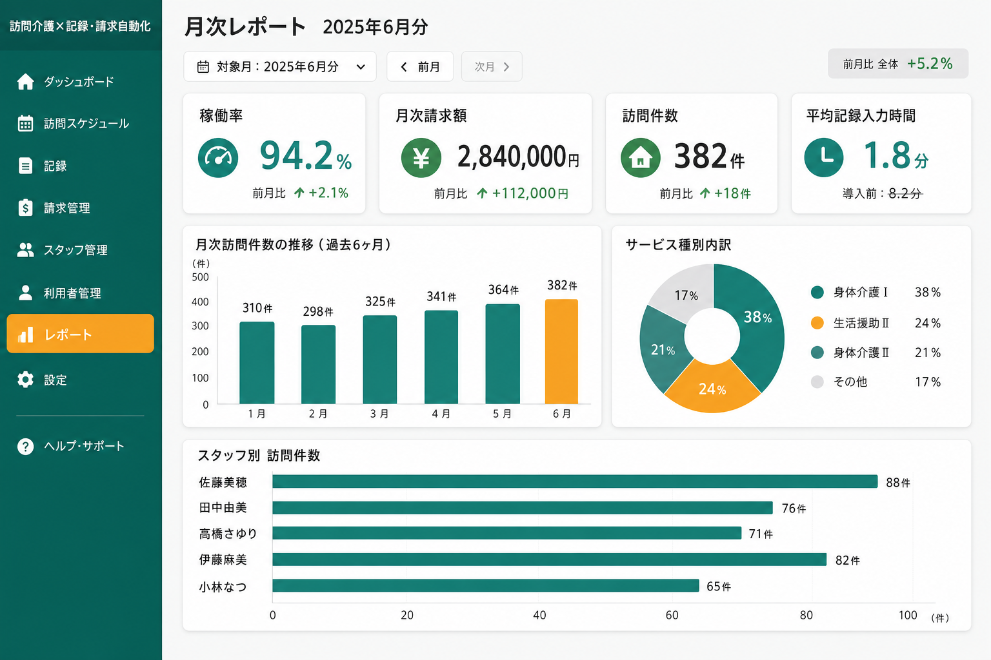The image size is (991, 660).
Task: Click the orange 生活援助 II legend dot
Action: [x=817, y=323]
